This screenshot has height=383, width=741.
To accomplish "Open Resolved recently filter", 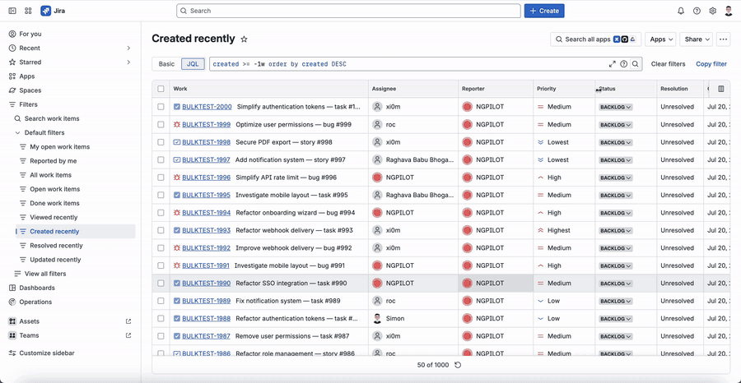I will click(56, 245).
